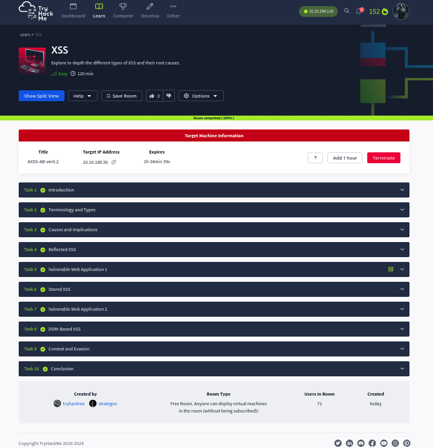Like the room with thumbs up
Viewport: 433px width, 448px height.
pyautogui.click(x=154, y=96)
